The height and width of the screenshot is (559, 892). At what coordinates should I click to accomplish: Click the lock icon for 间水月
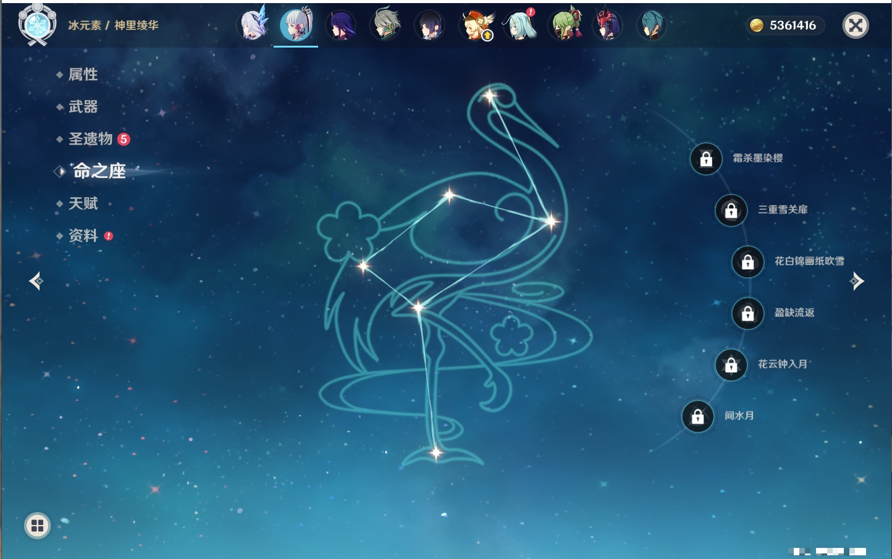(x=697, y=416)
